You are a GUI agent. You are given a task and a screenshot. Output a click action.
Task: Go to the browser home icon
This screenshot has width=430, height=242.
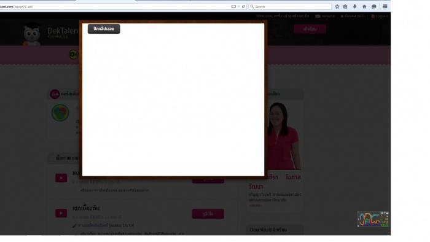click(364, 7)
